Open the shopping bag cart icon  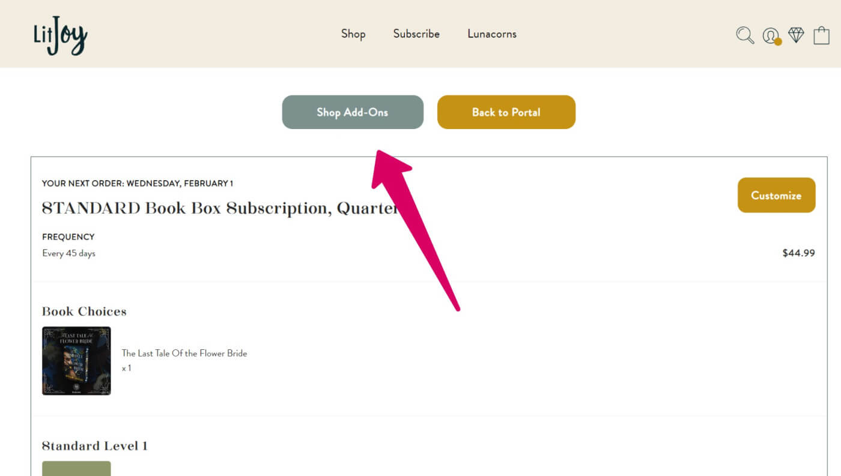[x=821, y=35]
